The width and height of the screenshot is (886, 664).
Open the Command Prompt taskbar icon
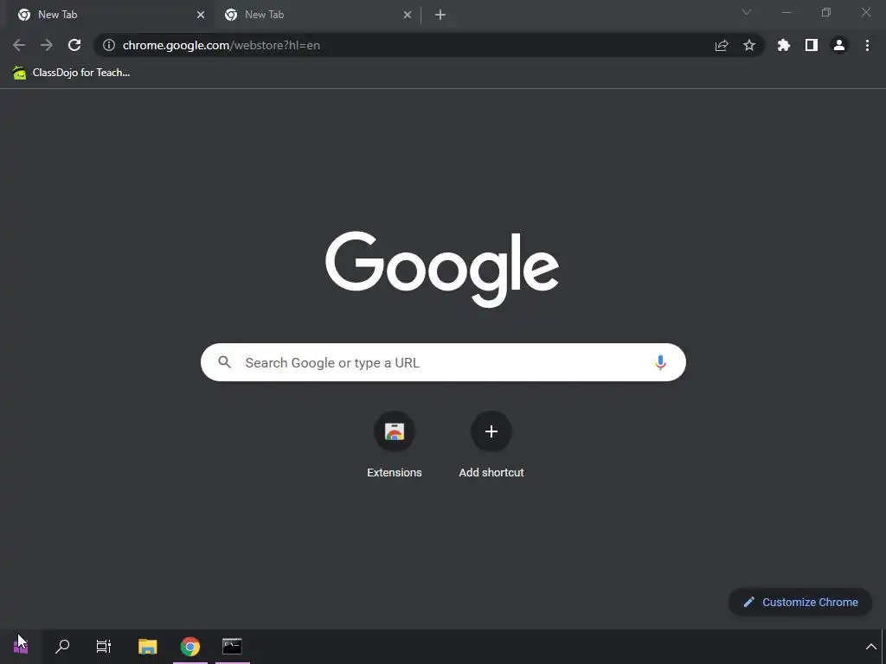coord(232,646)
